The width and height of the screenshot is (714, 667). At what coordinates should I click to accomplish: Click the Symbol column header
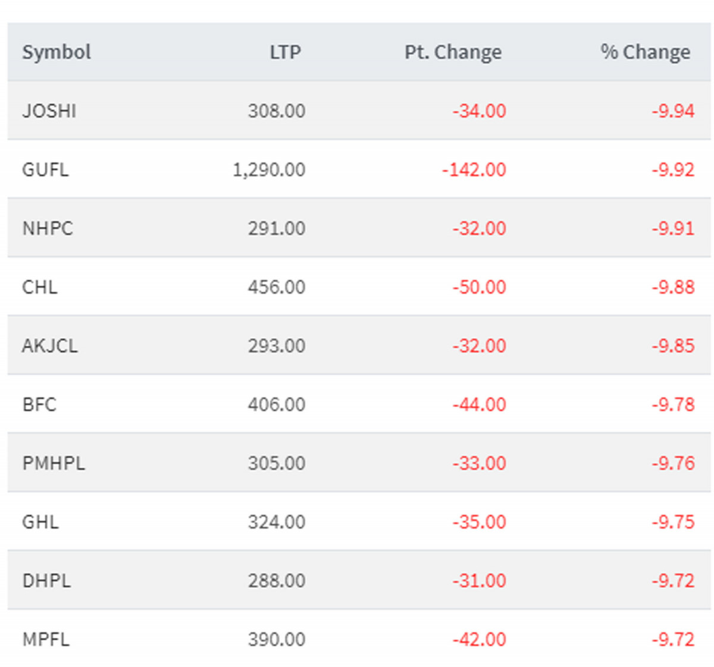(57, 52)
